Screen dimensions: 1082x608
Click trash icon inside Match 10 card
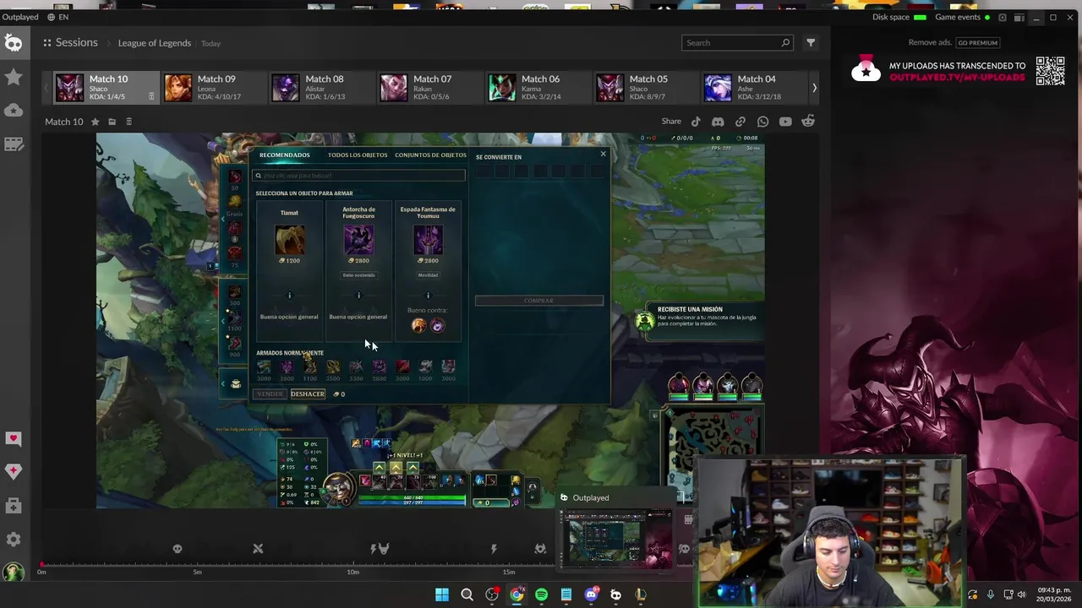pos(151,96)
